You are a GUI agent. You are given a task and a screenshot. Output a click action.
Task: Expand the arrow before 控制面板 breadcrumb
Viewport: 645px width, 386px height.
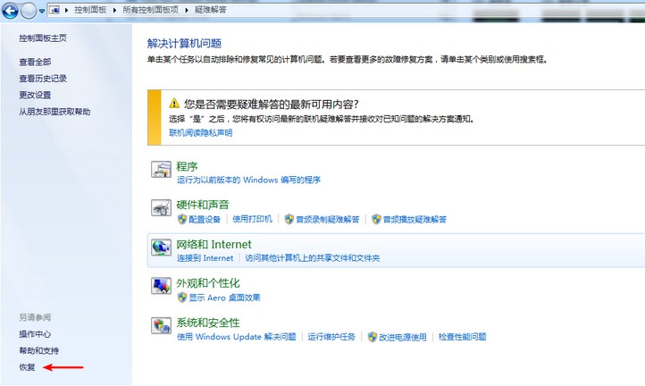click(66, 10)
